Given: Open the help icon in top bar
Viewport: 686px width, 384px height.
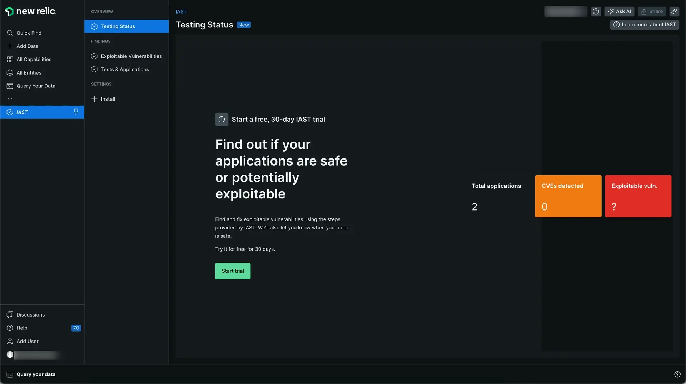Looking at the screenshot, I should coord(596,11).
